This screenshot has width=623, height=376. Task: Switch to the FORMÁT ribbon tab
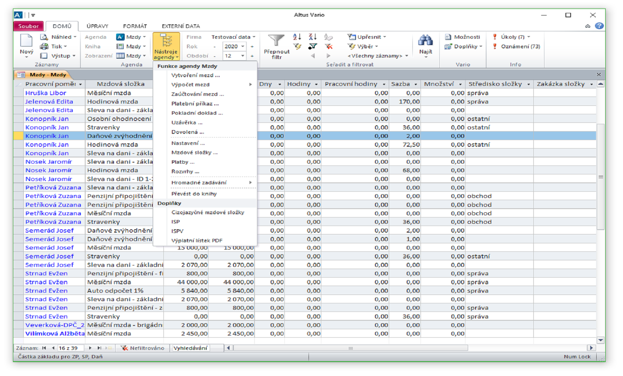click(135, 26)
